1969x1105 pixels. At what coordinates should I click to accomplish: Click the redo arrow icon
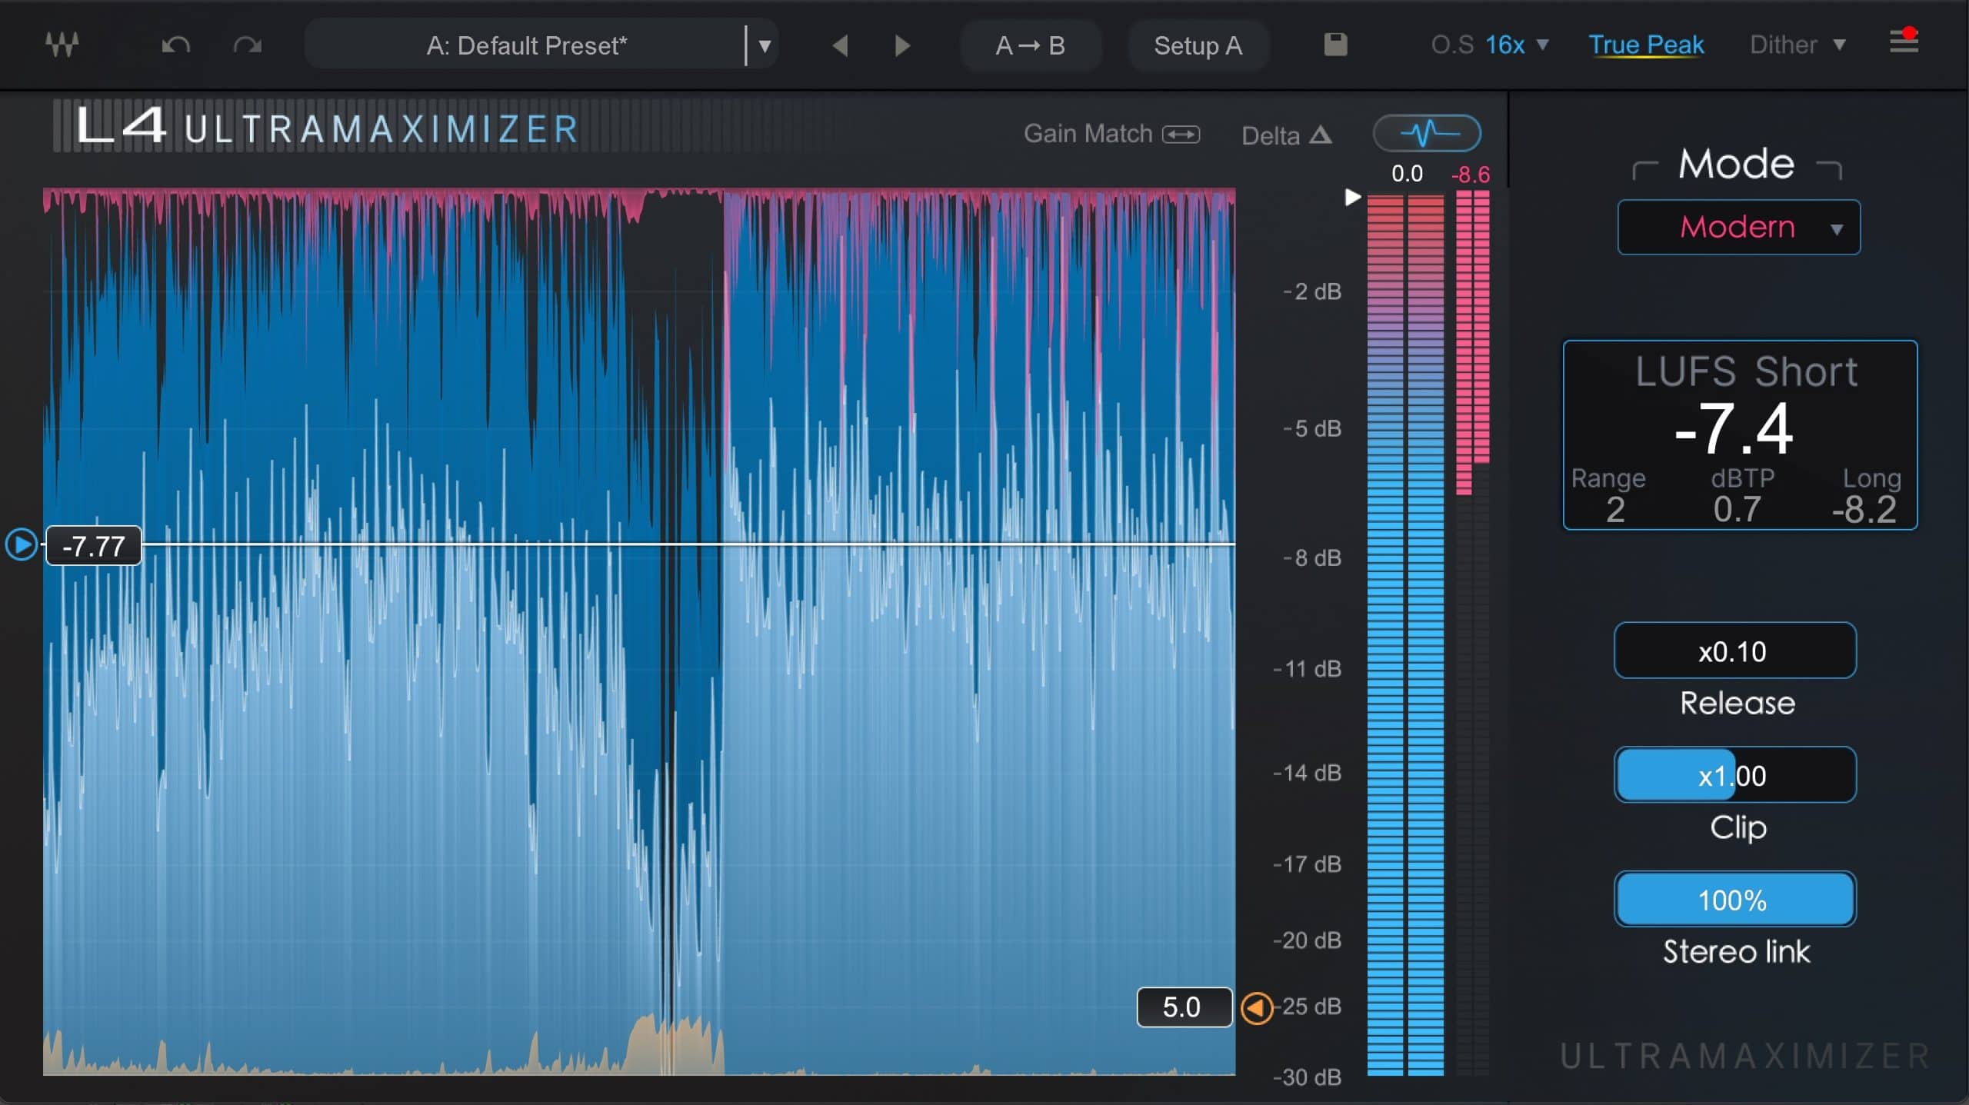pyautogui.click(x=247, y=45)
